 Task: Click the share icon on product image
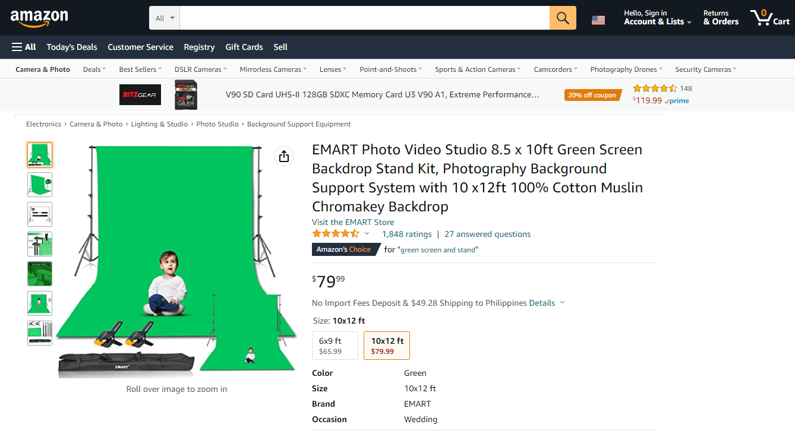(284, 156)
